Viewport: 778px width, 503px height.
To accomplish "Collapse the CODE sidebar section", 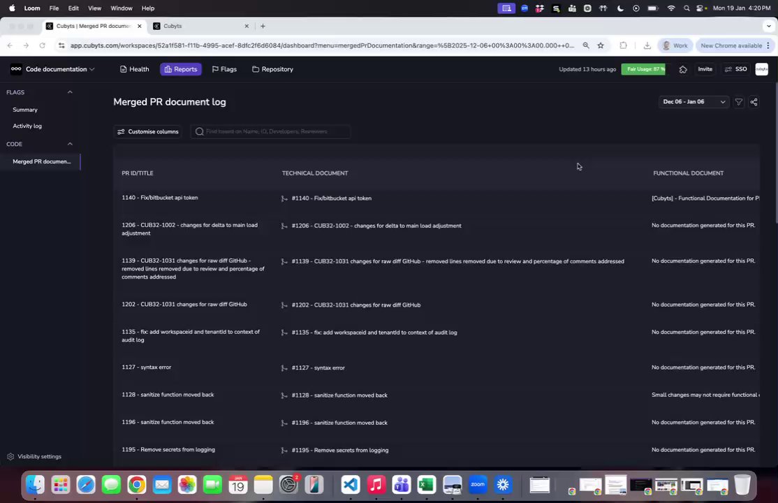I will [x=70, y=144].
